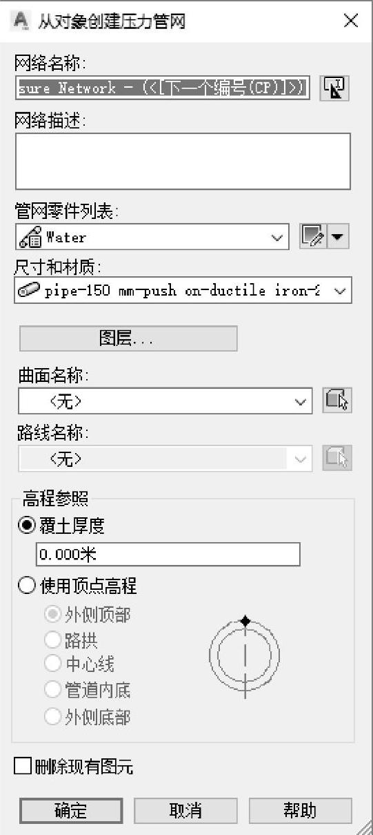
Task: Expand the 管网零件列表 Water dropdown
Action: pos(152,237)
